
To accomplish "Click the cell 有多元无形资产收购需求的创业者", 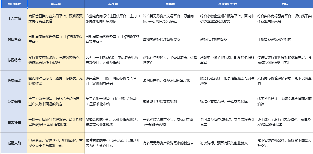I will click(x=170, y=143).
